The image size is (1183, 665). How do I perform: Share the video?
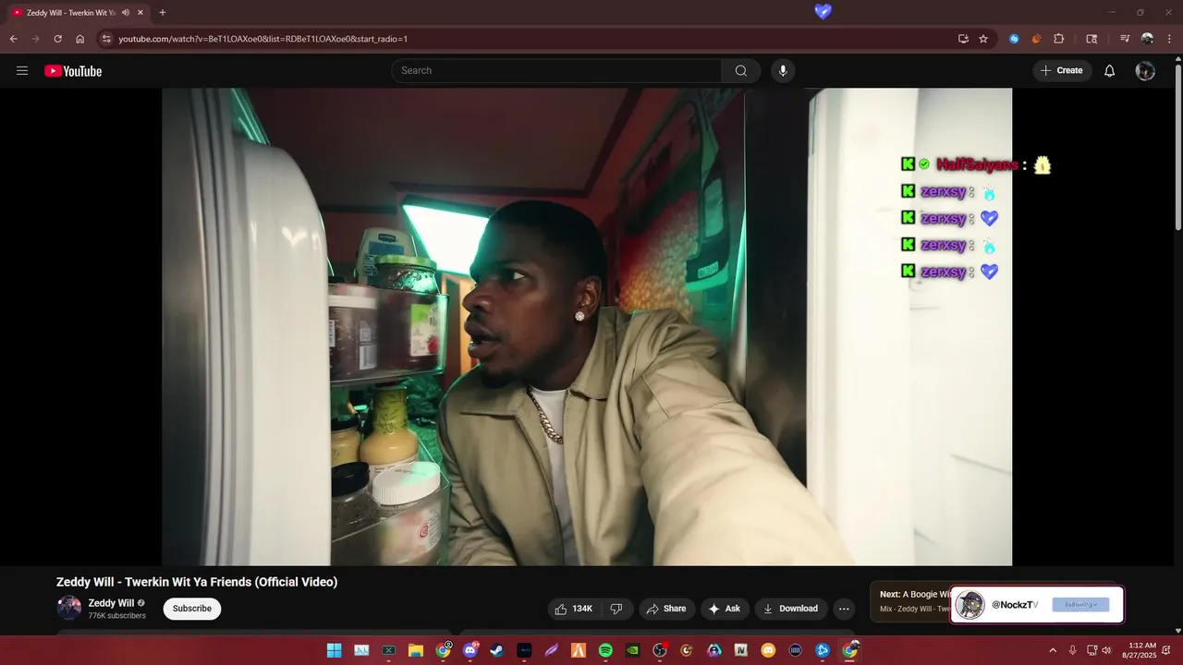(666, 609)
